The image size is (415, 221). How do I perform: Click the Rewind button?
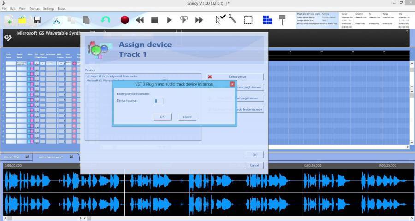point(140,20)
